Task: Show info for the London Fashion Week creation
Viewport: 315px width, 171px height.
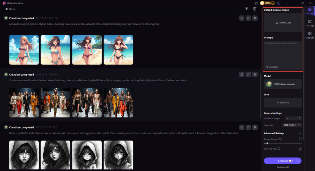Action: click(242, 74)
